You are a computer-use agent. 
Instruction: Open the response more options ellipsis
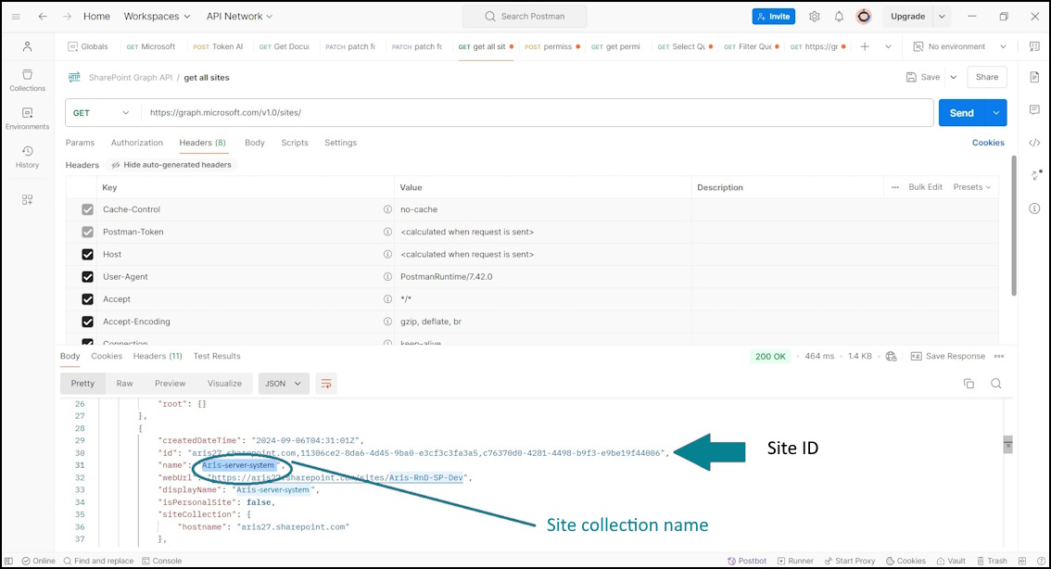click(999, 357)
